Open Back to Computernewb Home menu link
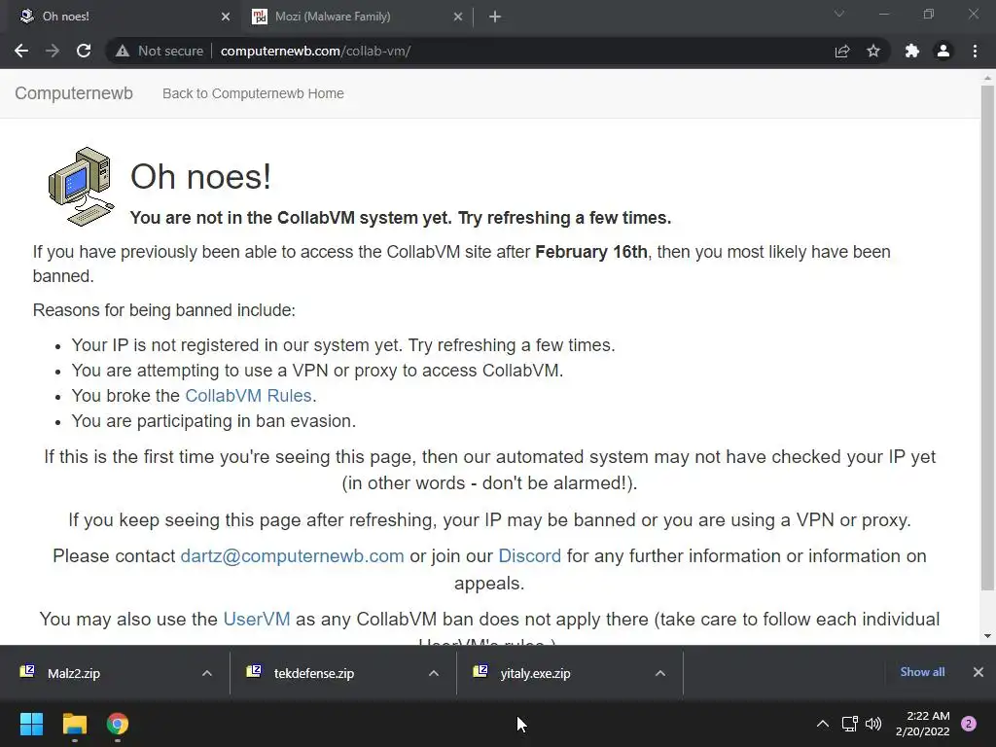The height and width of the screenshot is (747, 996). pyautogui.click(x=253, y=93)
